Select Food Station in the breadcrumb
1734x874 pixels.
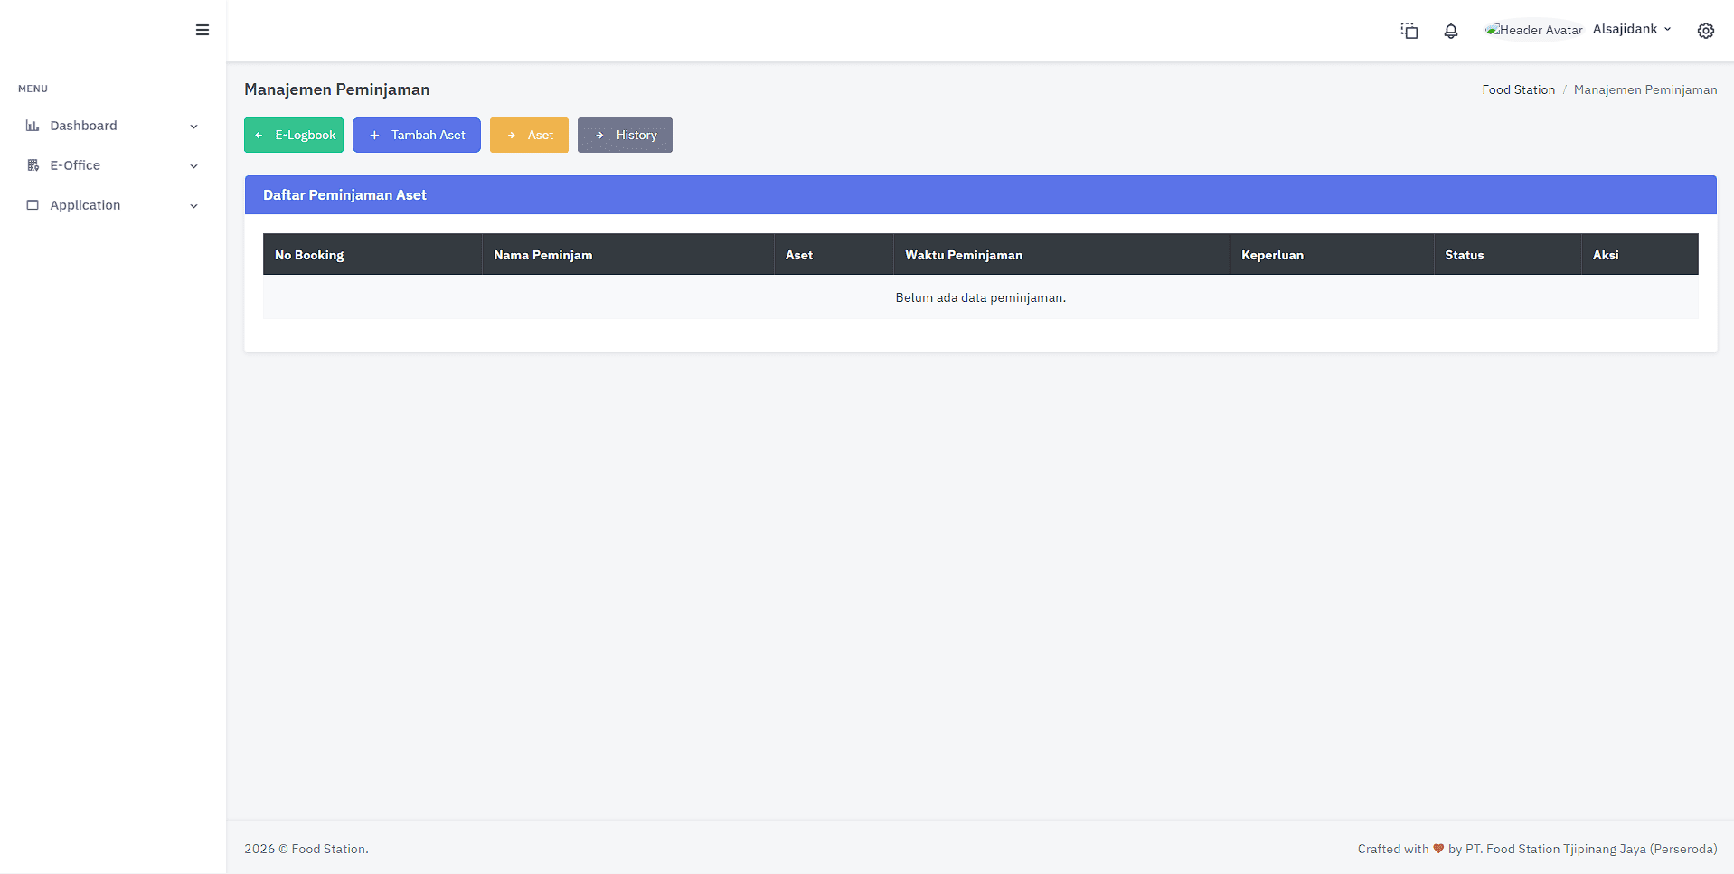1518,89
